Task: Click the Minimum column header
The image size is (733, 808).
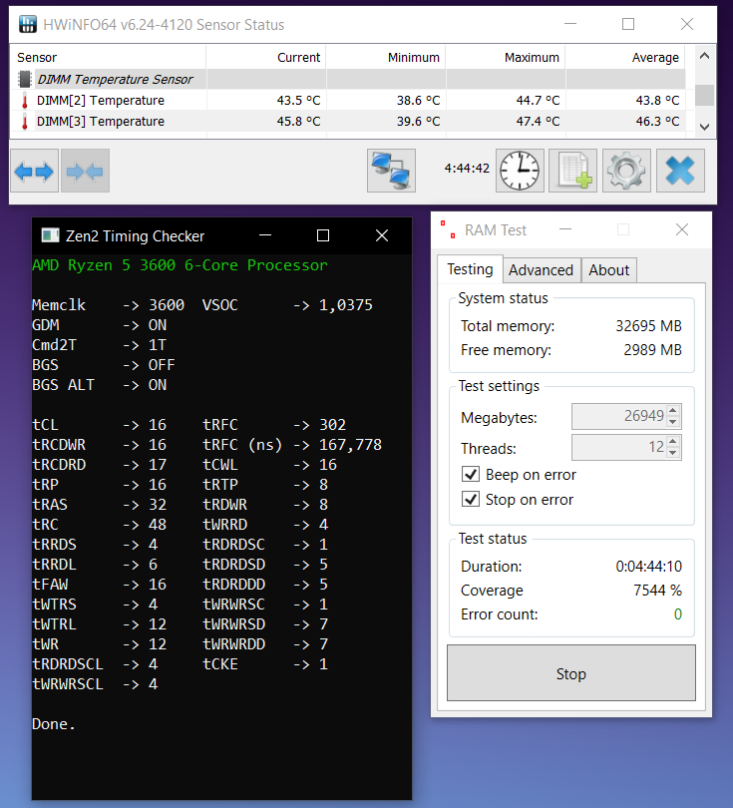Action: (x=386, y=57)
